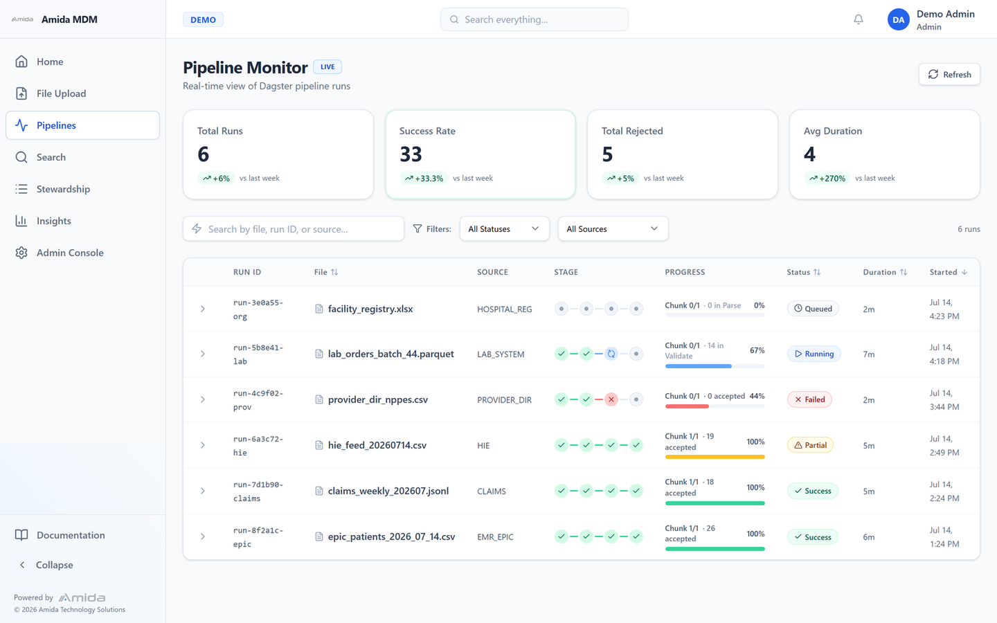Click the Success Rate card
997x623 pixels.
tap(480, 154)
